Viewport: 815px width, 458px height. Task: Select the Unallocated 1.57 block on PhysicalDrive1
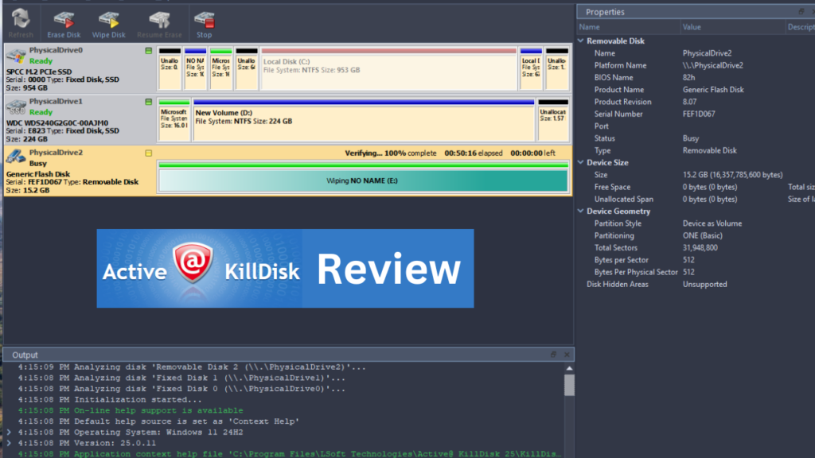point(553,120)
